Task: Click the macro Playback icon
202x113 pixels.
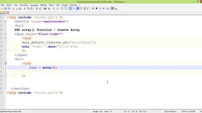Action: [x=100, y=8]
